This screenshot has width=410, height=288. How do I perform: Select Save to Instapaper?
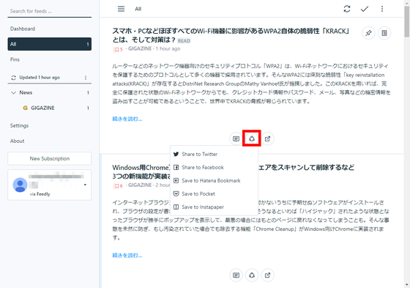pyautogui.click(x=214, y=207)
